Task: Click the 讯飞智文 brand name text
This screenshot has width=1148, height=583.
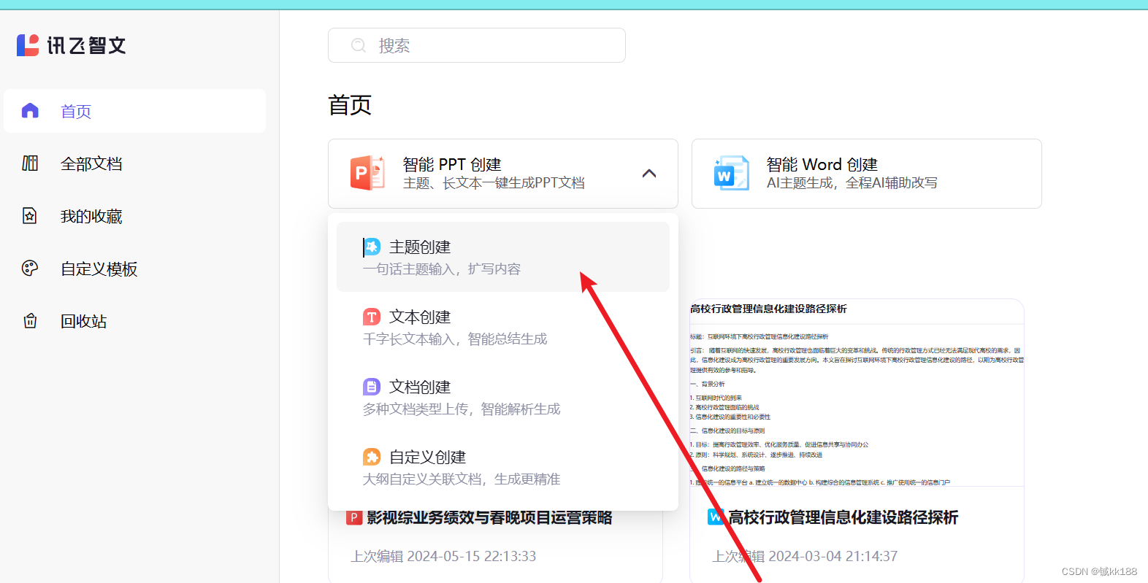Action: [87, 45]
